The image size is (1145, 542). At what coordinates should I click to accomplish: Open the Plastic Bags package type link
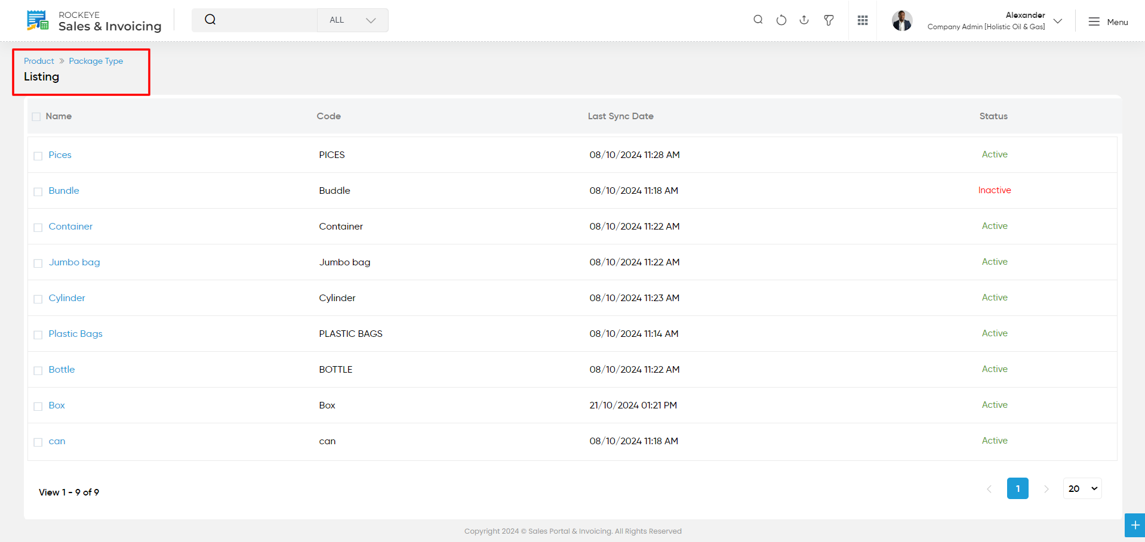(76, 334)
